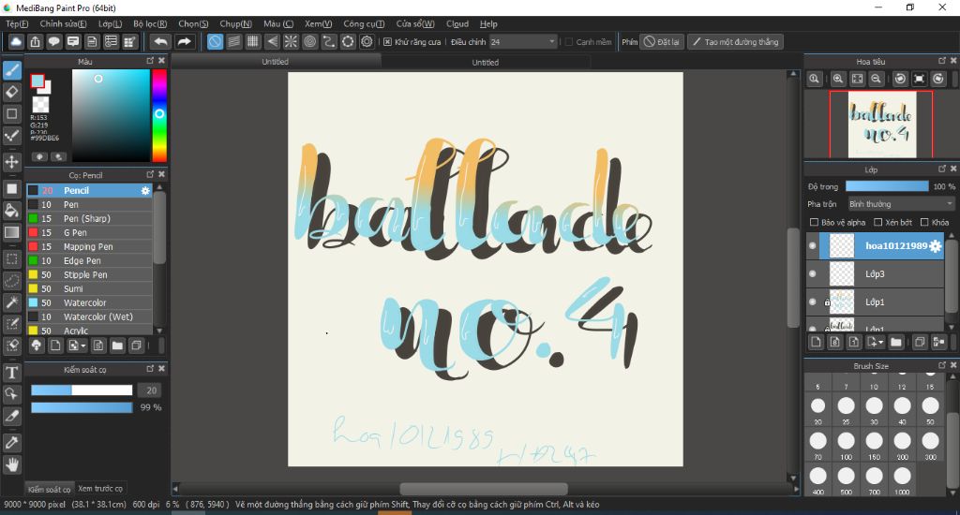This screenshot has height=515, width=960.
Task: Create new layer folder
Action: [895, 342]
